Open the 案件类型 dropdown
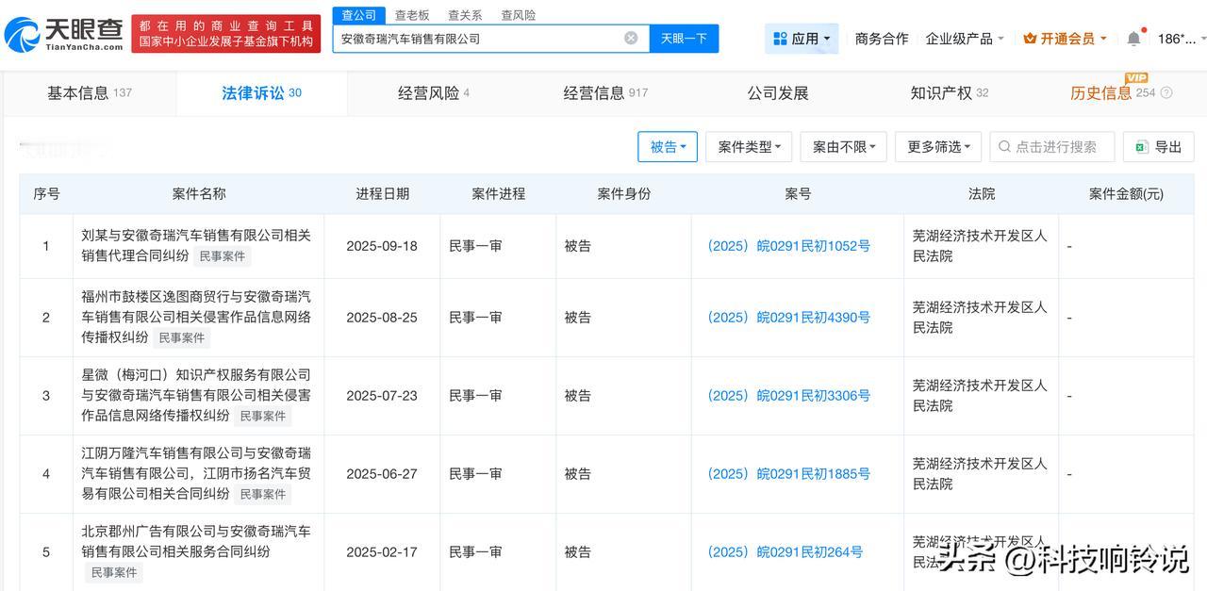Viewport: 1207px width, 591px height. (x=749, y=146)
